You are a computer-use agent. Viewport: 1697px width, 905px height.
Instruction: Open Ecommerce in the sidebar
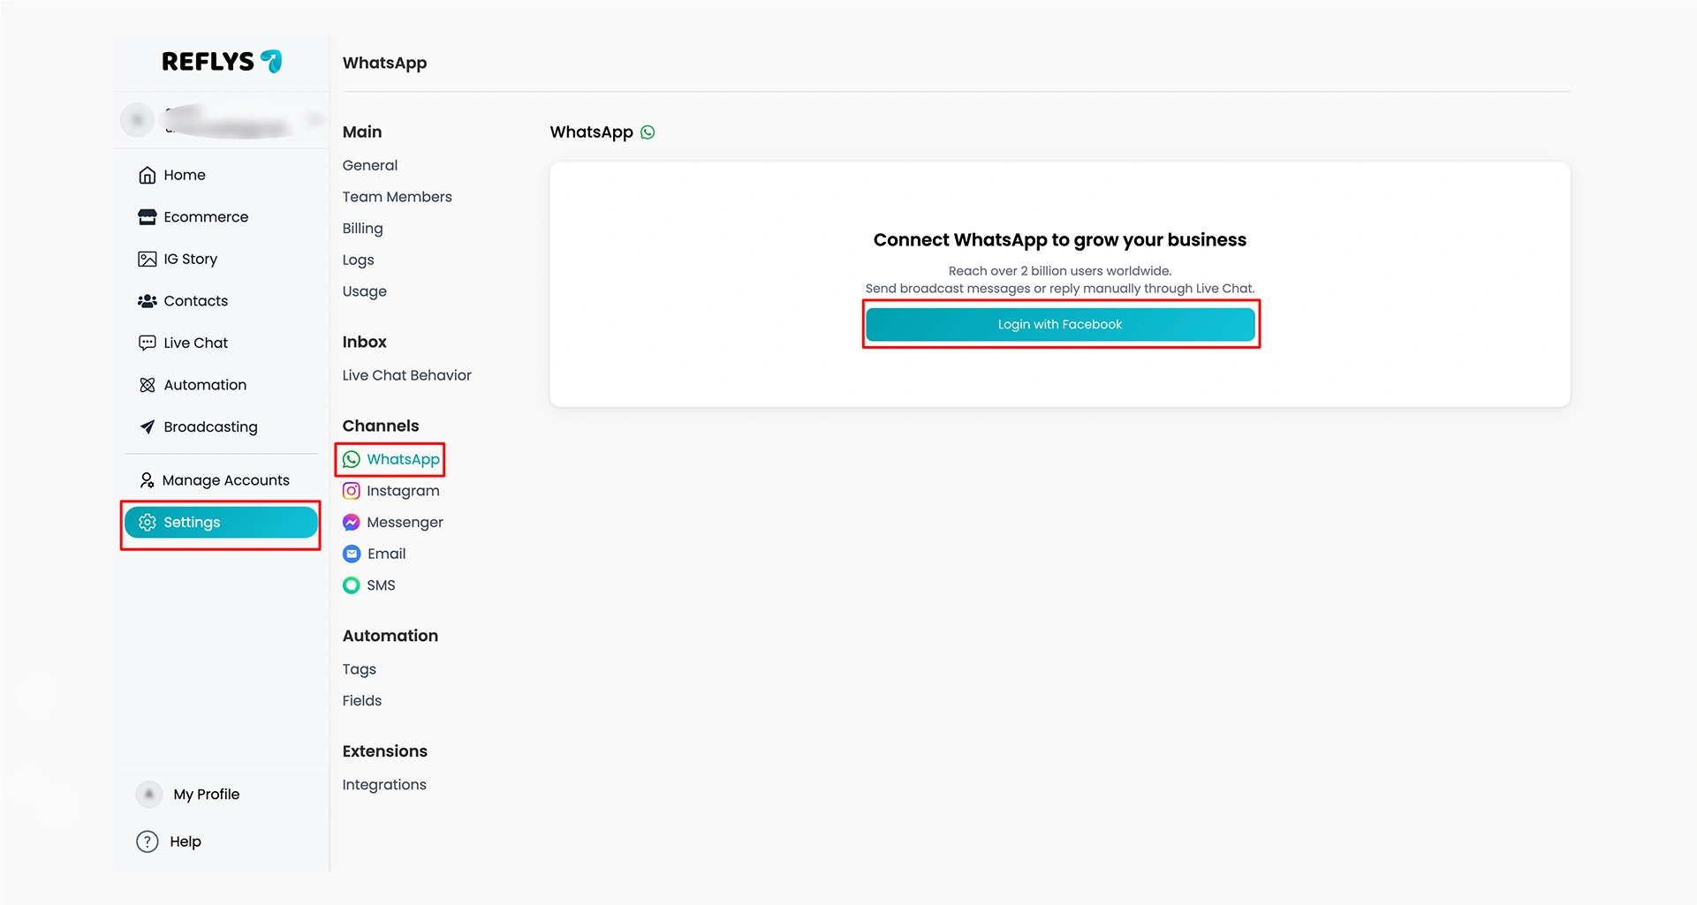coord(206,217)
